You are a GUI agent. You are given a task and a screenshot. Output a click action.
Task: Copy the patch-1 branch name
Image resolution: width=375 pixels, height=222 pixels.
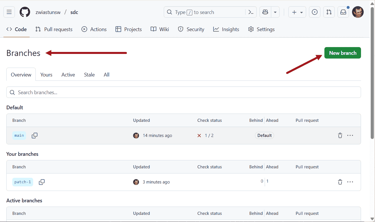[x=42, y=182]
